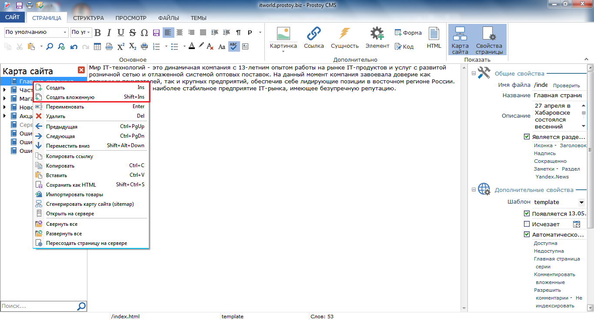Select Удалить in the context menu

click(91, 116)
